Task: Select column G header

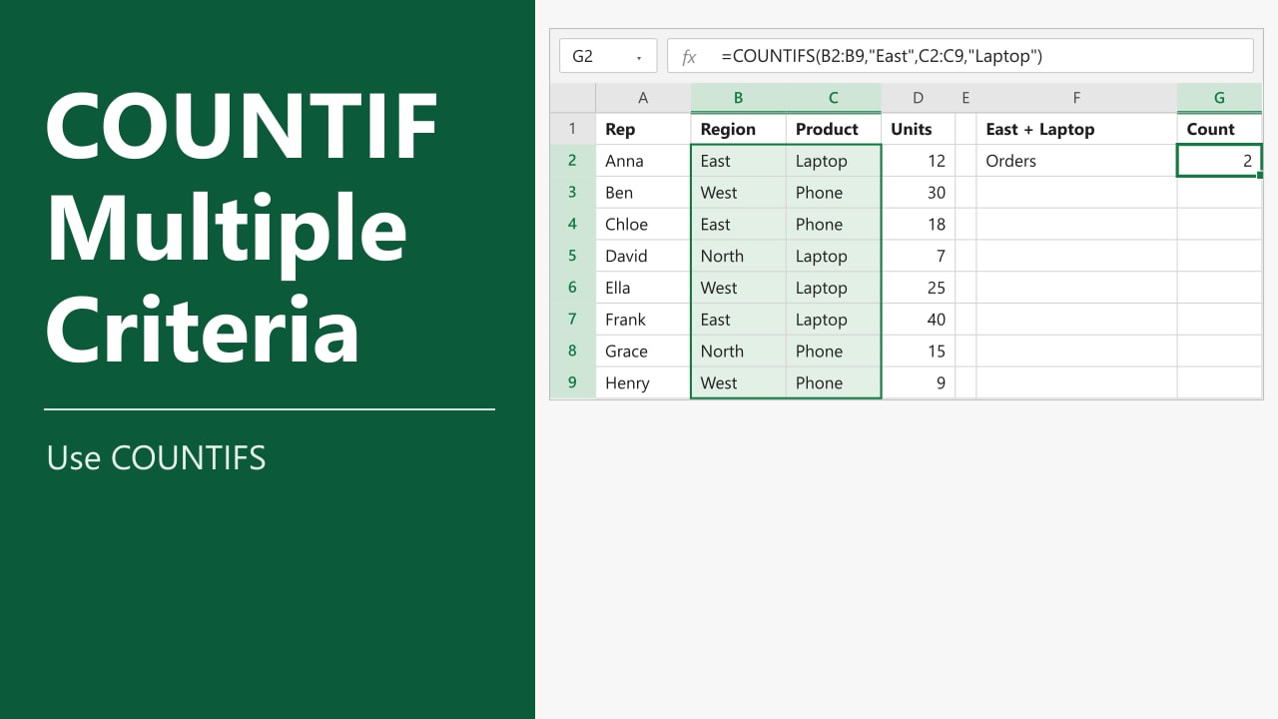Action: tap(1219, 98)
